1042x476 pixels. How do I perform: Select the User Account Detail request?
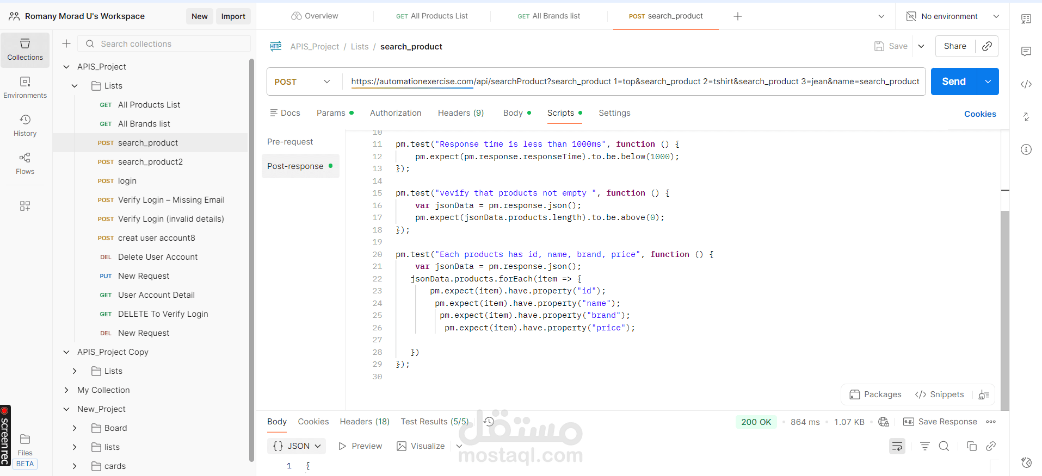point(150,295)
